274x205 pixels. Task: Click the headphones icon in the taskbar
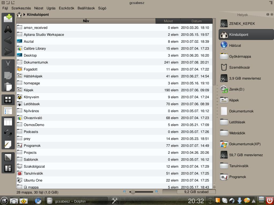[x=14, y=201]
